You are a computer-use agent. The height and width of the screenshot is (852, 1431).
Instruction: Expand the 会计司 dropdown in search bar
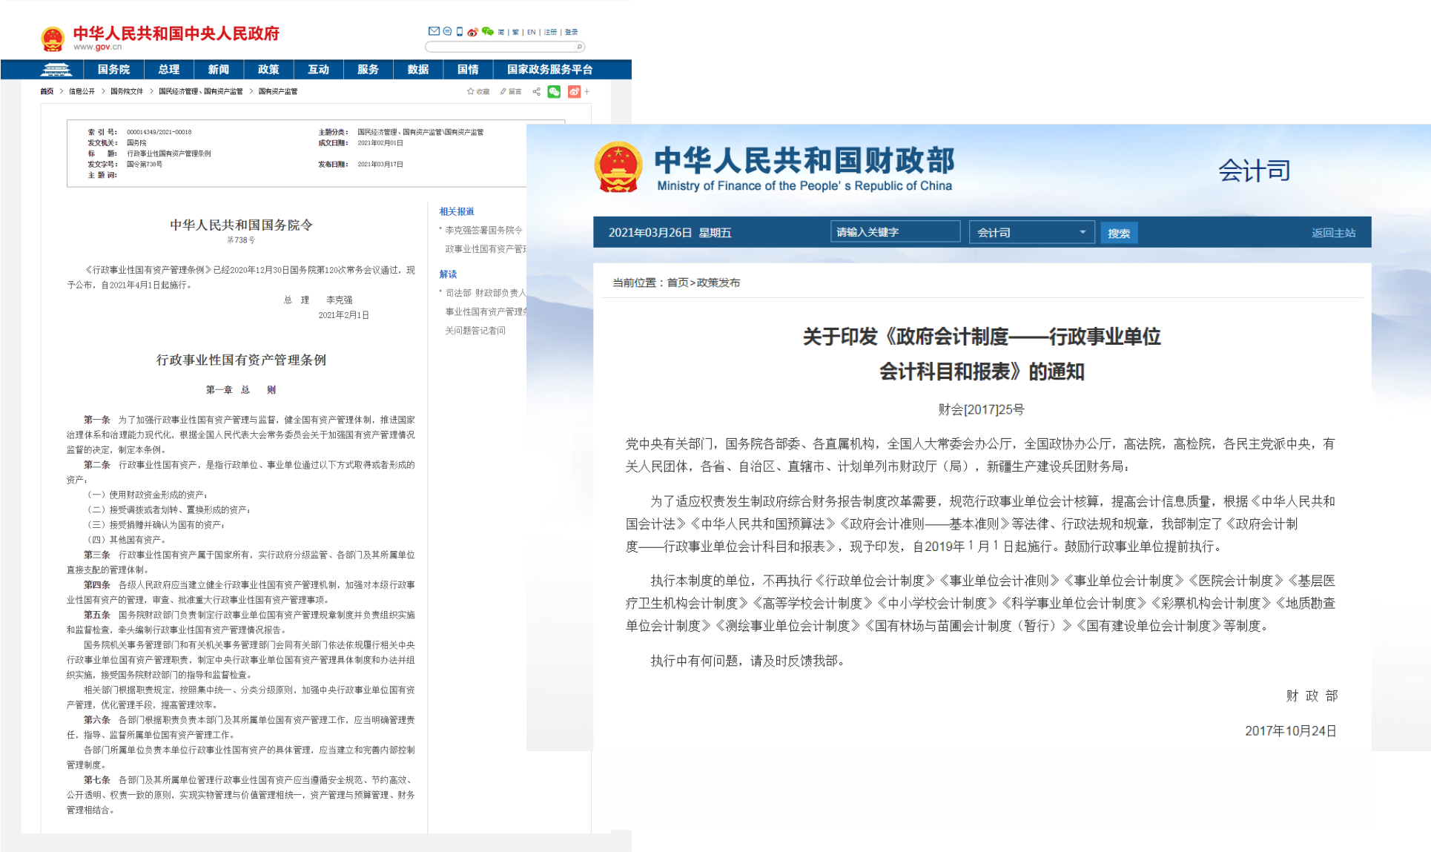(1031, 232)
